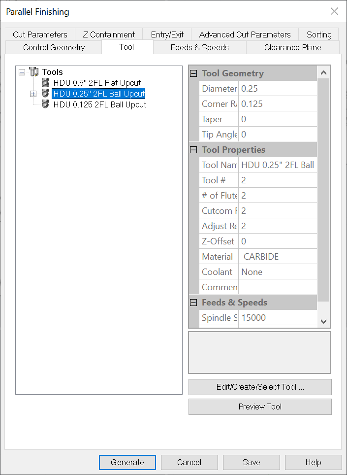This screenshot has width=347, height=475.
Task: Click the Preview Tool button
Action: point(260,407)
